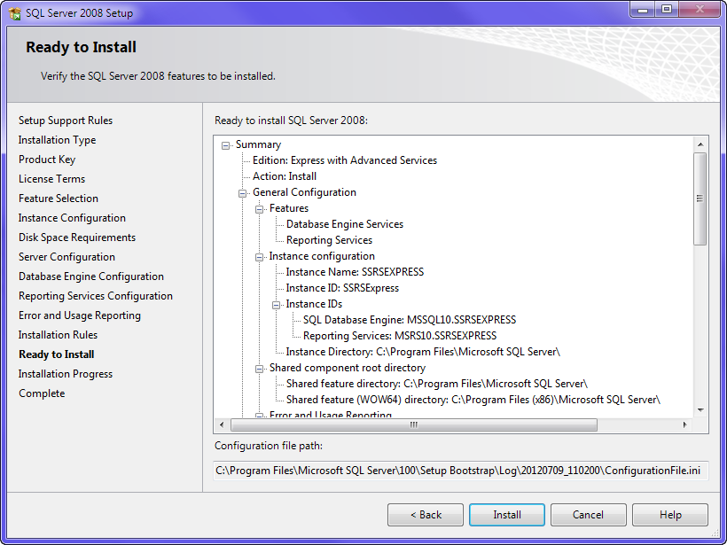Select Reporting Services Configuration step
The image size is (727, 545).
(96, 296)
